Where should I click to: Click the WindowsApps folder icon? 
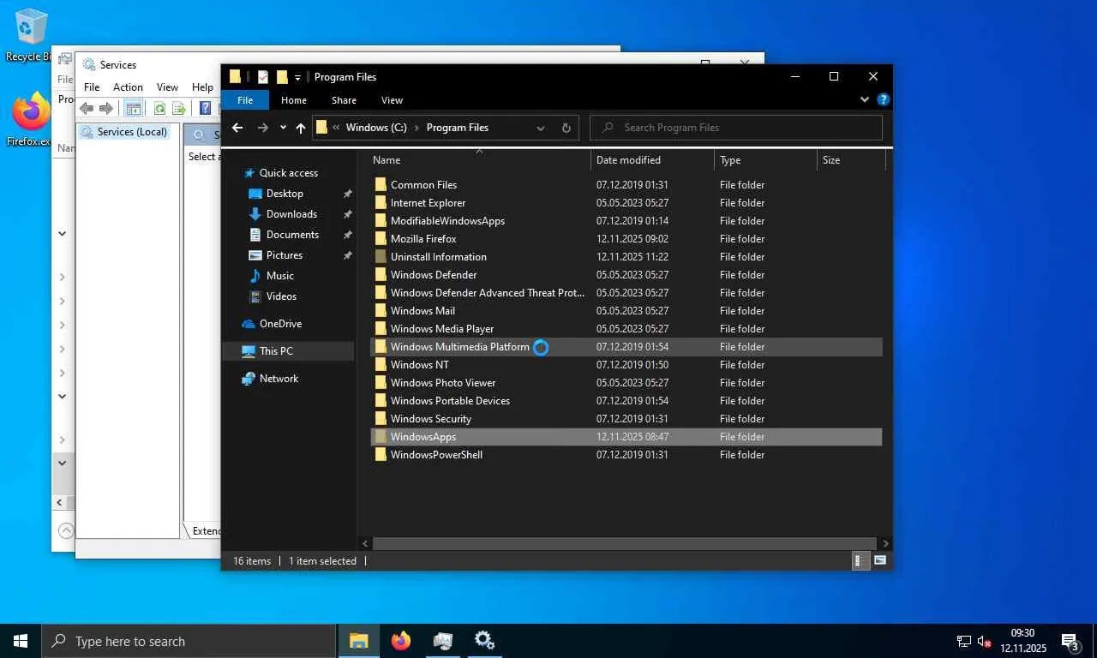(x=381, y=437)
